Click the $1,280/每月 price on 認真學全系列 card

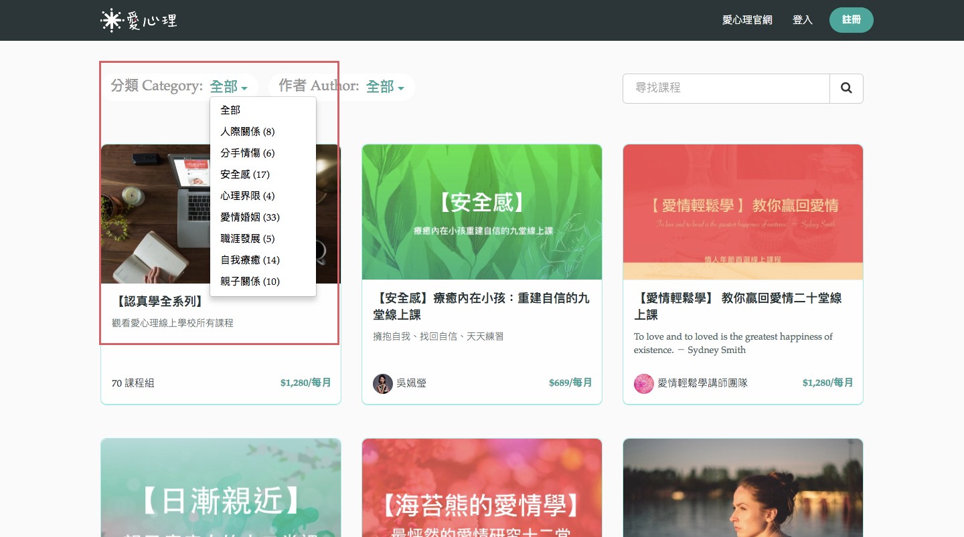click(x=305, y=383)
